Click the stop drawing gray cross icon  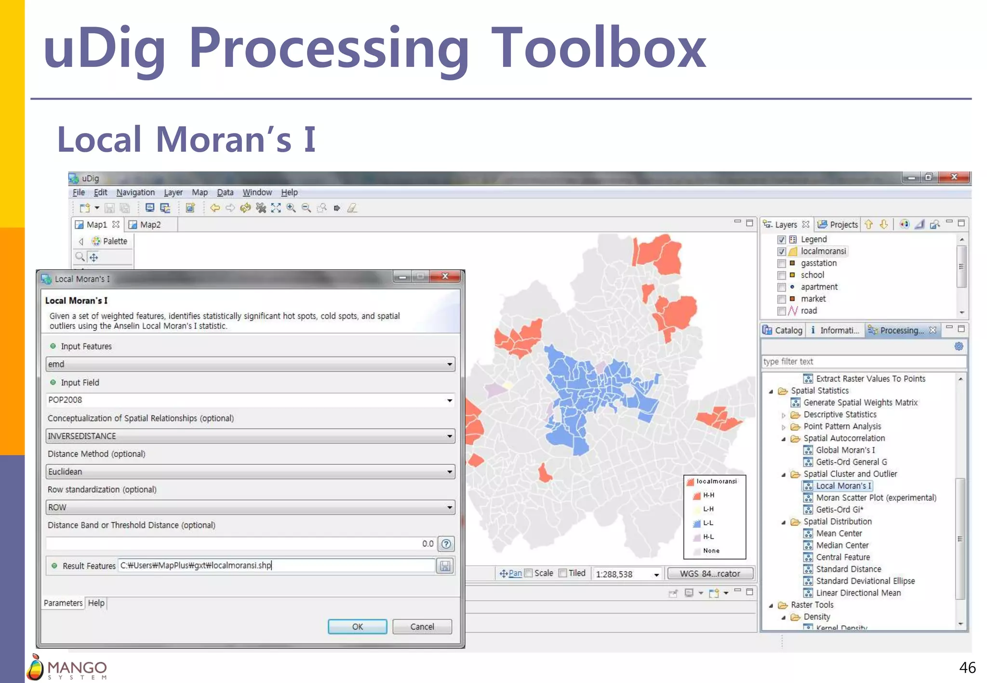261,208
